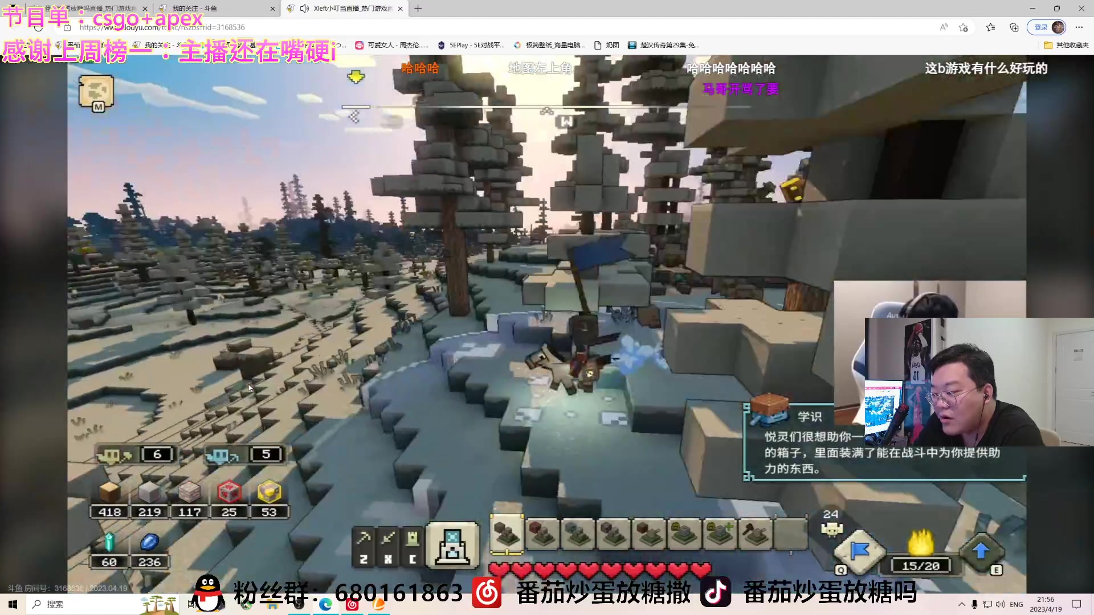Screen dimensions: 1094x615
Task: Open the collections icon in browser toolbar
Action: pos(1014,27)
